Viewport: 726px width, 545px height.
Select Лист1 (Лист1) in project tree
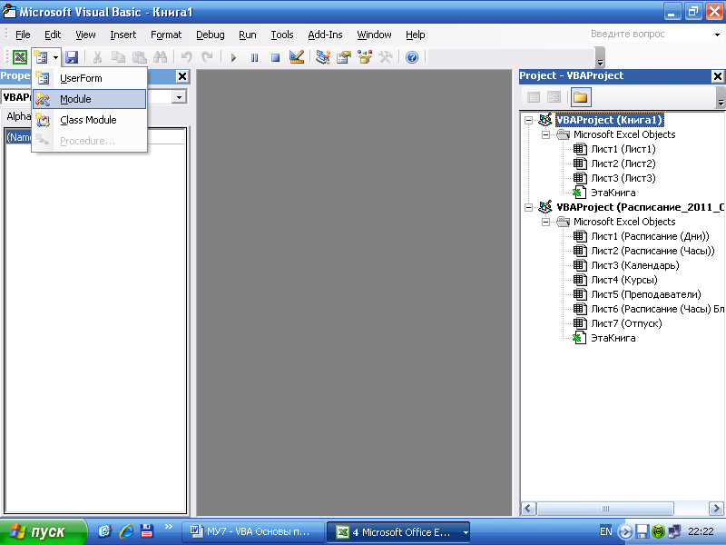pos(623,149)
